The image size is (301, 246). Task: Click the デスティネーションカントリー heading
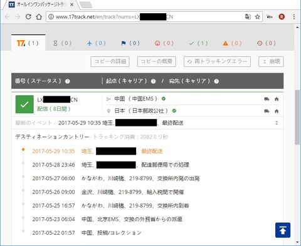click(x=52, y=137)
